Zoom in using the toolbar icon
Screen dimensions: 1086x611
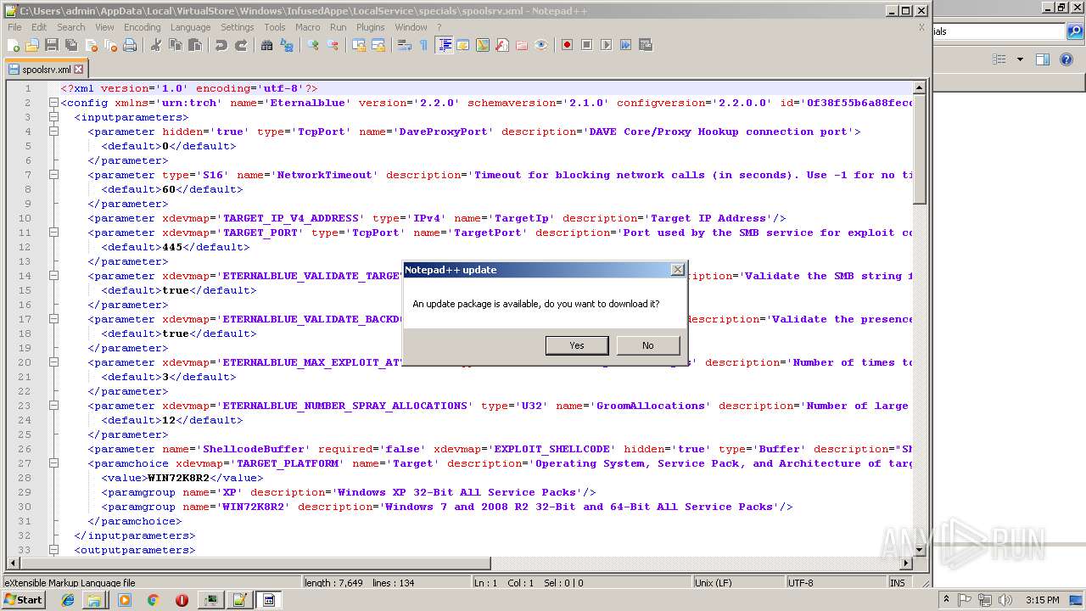(313, 45)
